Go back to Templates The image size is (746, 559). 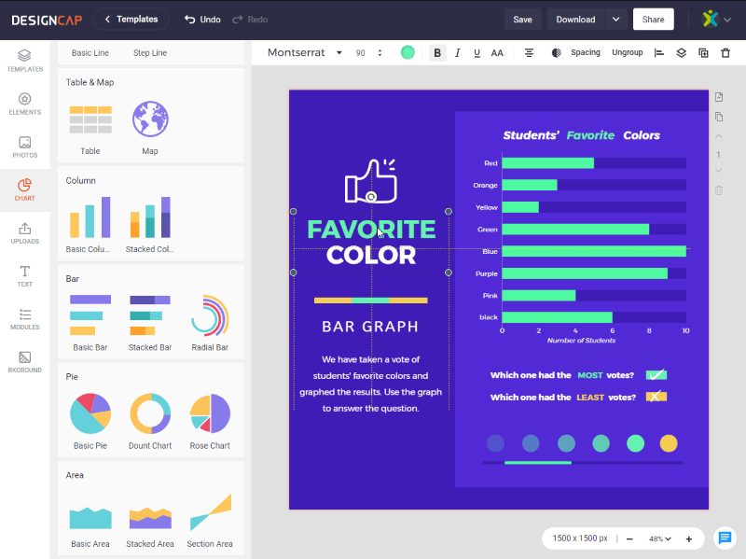pyautogui.click(x=131, y=19)
